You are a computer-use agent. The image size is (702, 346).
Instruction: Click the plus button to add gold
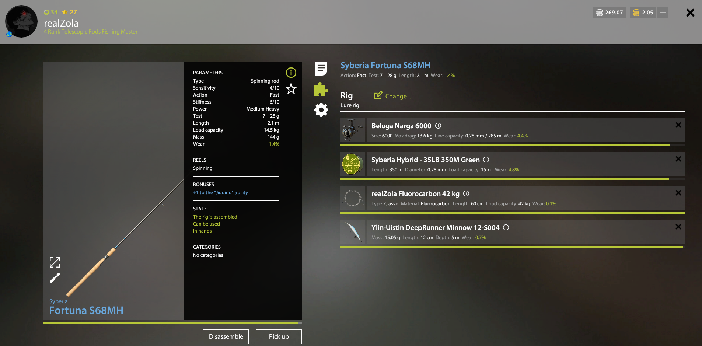click(663, 13)
